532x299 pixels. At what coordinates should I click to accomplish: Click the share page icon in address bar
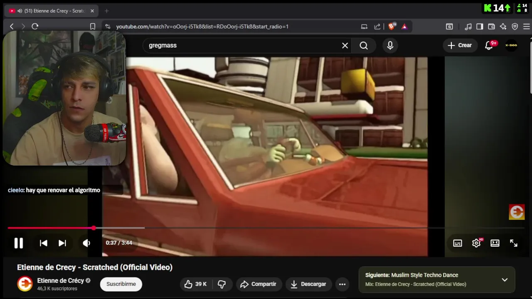tap(377, 27)
